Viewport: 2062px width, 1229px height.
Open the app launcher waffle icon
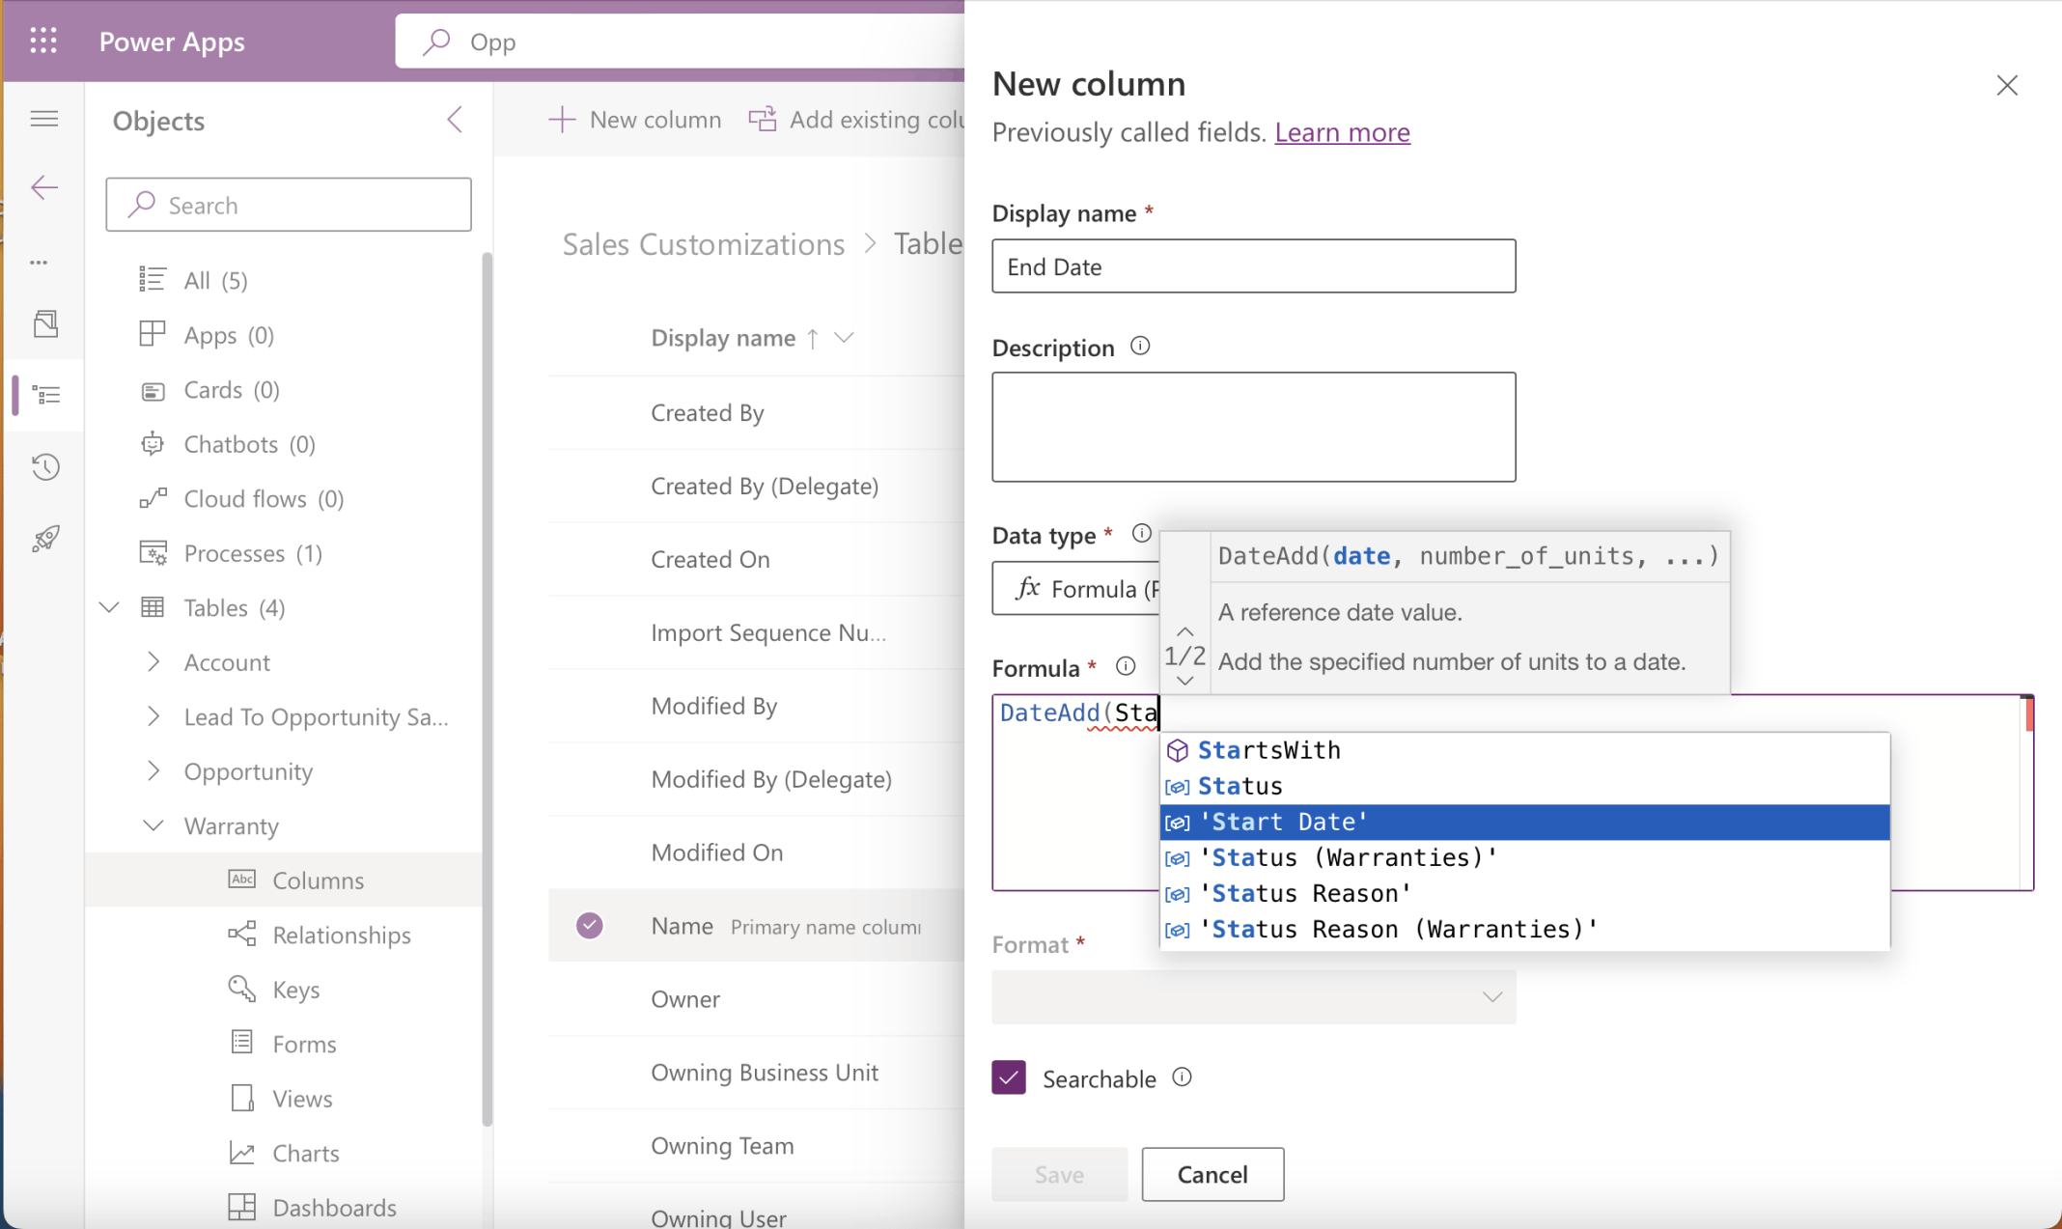[x=43, y=41]
